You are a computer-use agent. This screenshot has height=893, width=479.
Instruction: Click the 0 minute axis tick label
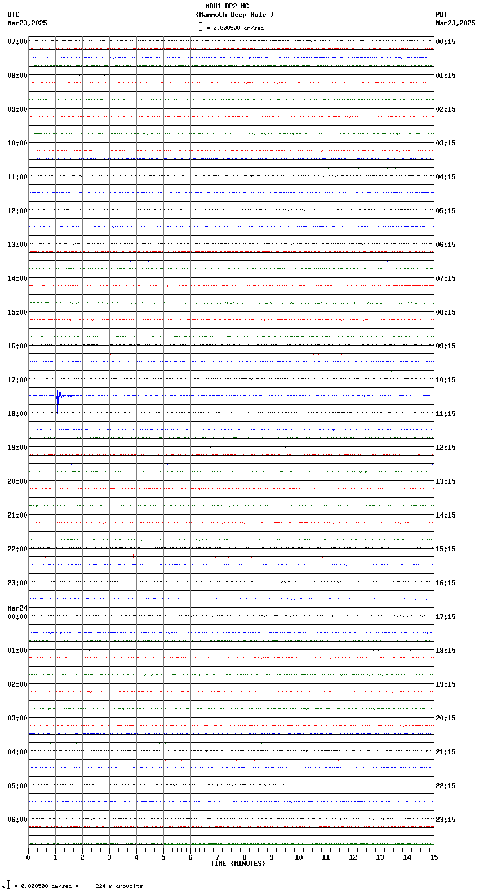(x=28, y=857)
